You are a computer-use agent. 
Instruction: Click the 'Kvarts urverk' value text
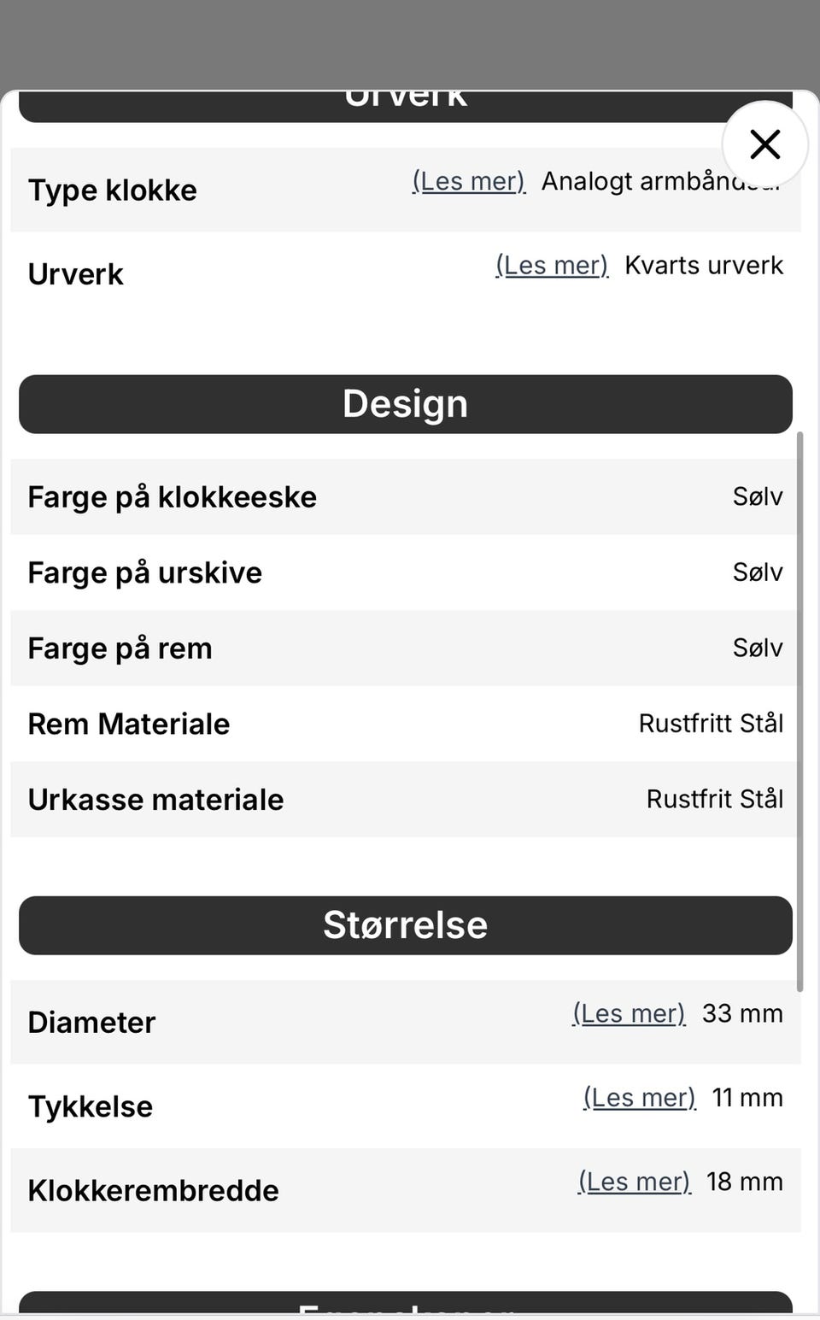click(704, 265)
